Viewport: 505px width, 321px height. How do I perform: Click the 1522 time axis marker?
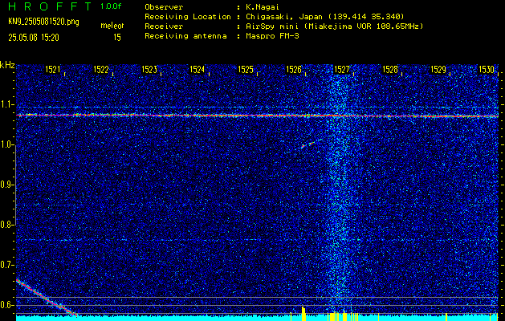101,69
